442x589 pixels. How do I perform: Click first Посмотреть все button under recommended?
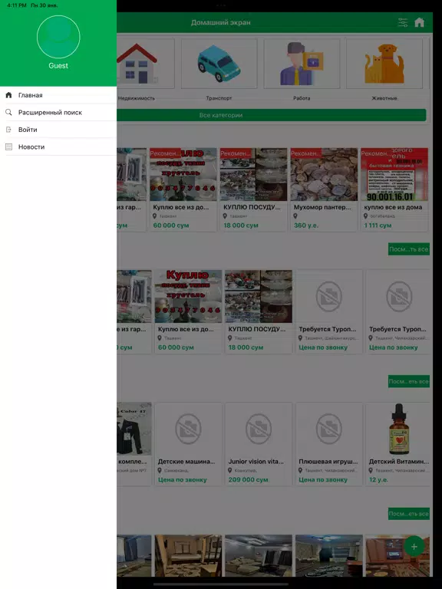coord(409,249)
